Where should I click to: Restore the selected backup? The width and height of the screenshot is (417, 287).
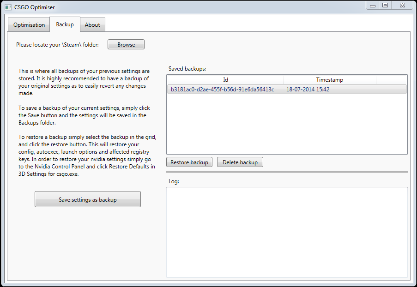189,162
